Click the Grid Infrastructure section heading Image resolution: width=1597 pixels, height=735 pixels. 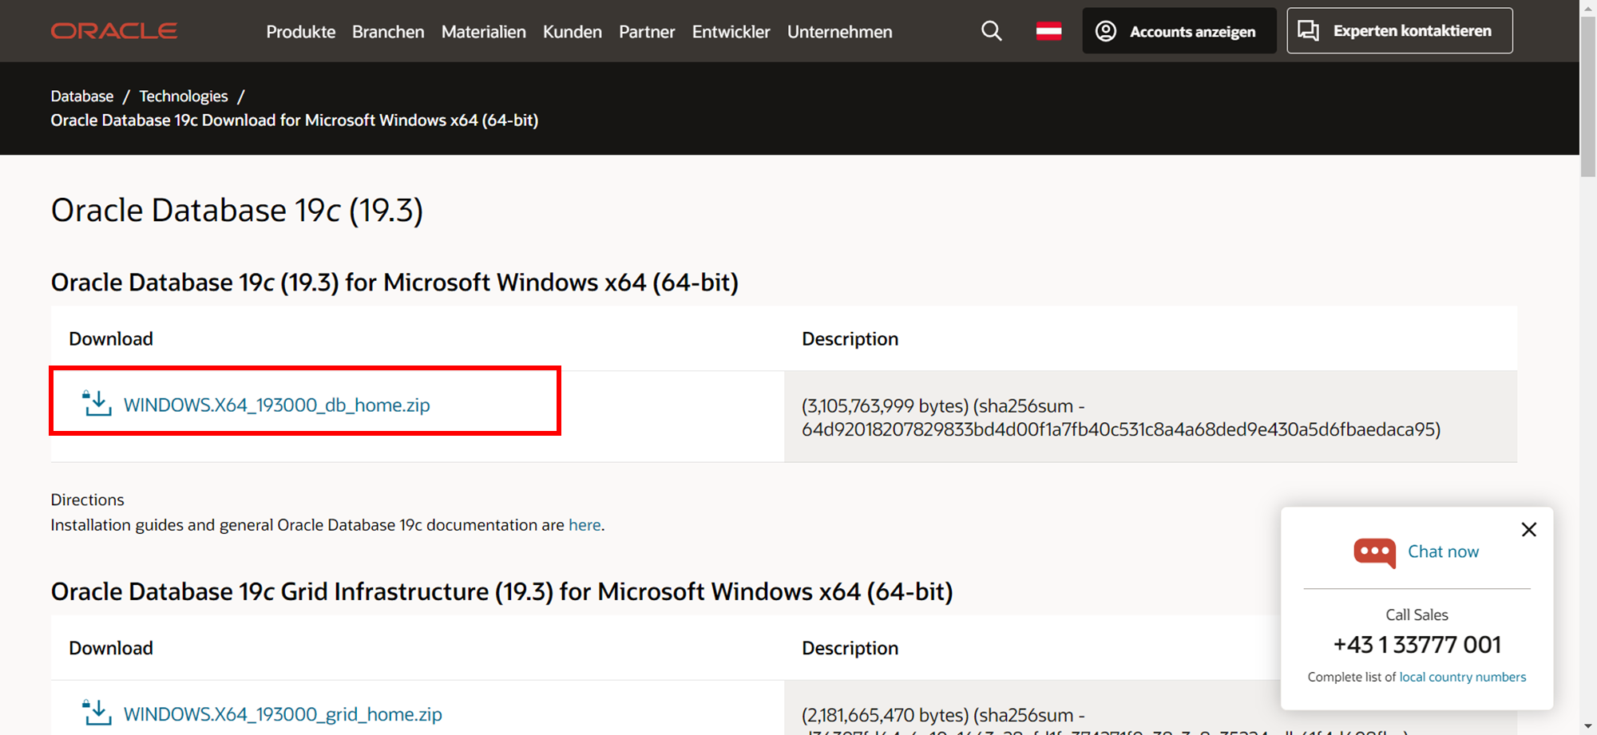pos(502,591)
